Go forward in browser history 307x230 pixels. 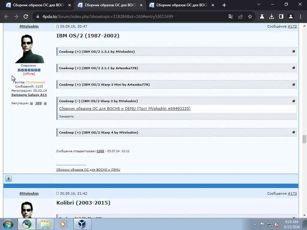(16, 17)
